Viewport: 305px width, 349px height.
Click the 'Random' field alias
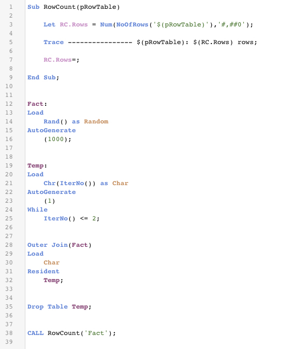coord(96,121)
